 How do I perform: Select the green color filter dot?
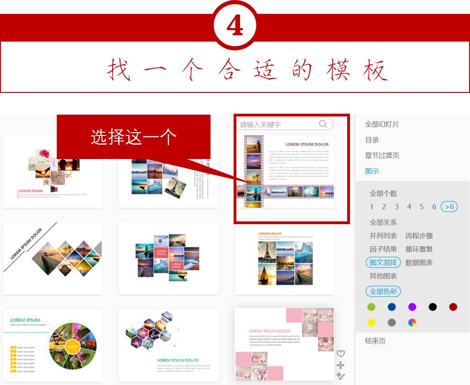coord(370,306)
